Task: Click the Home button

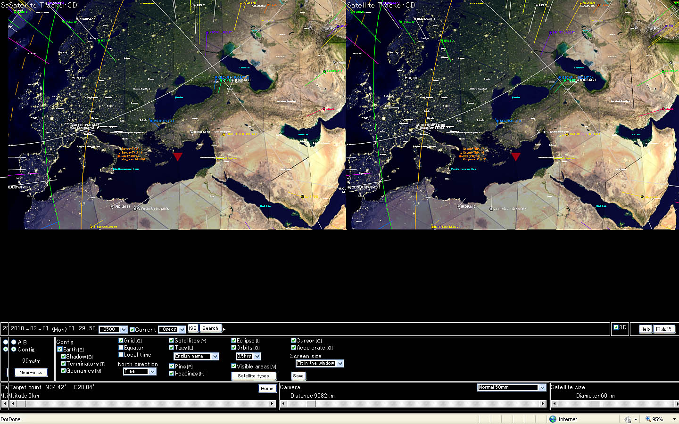Action: (x=267, y=388)
